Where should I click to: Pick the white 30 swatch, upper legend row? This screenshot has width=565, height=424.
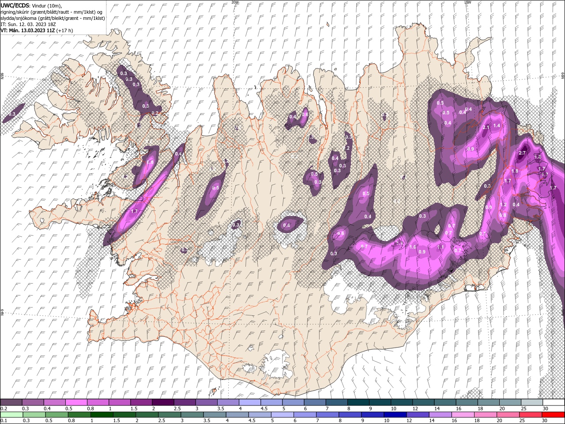click(x=554, y=402)
